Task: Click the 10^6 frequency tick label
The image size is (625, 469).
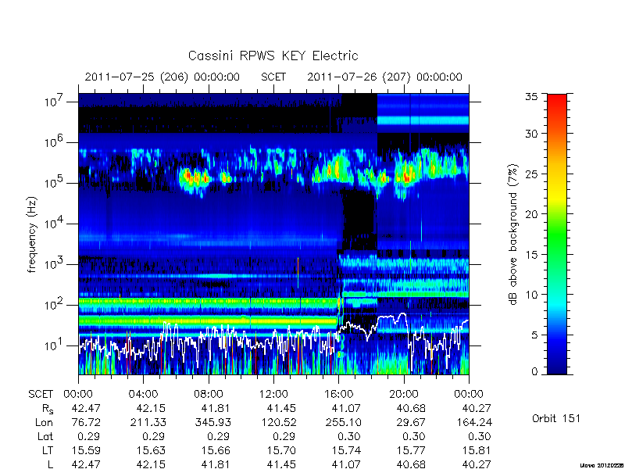Action: click(x=53, y=141)
